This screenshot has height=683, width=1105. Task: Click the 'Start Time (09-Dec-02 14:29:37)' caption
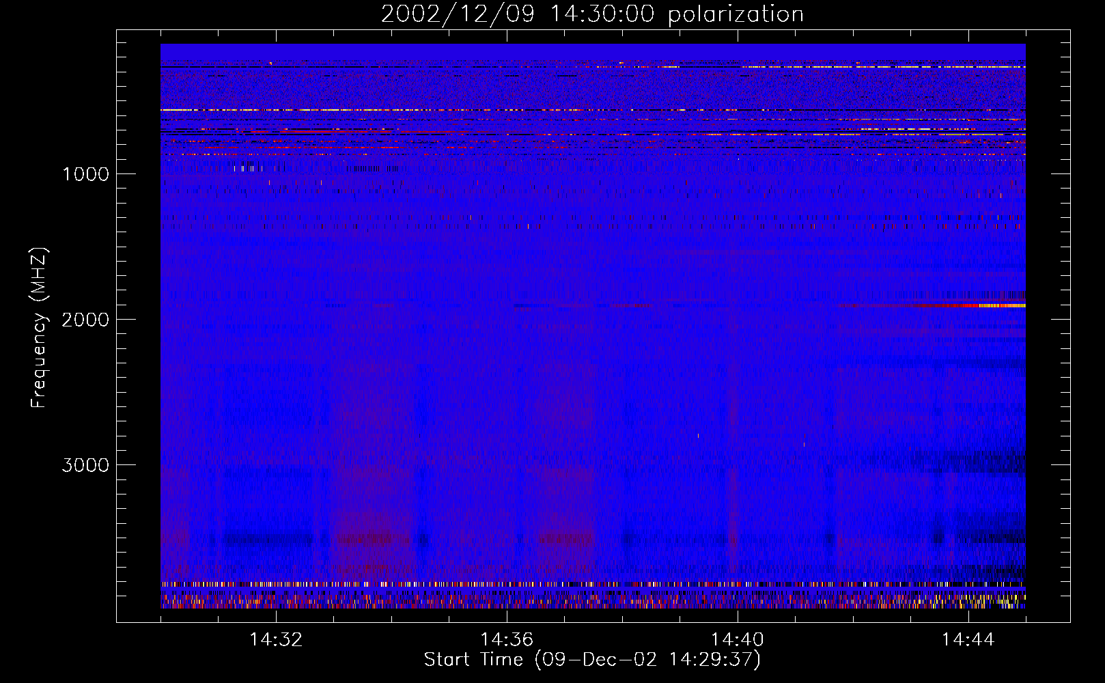pos(592,660)
